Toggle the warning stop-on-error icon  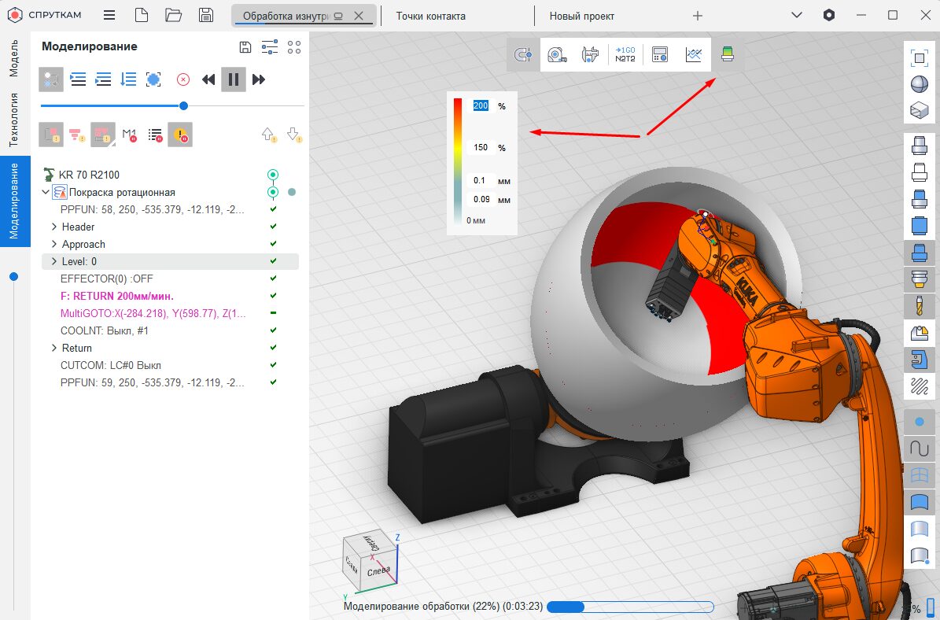[x=180, y=135]
